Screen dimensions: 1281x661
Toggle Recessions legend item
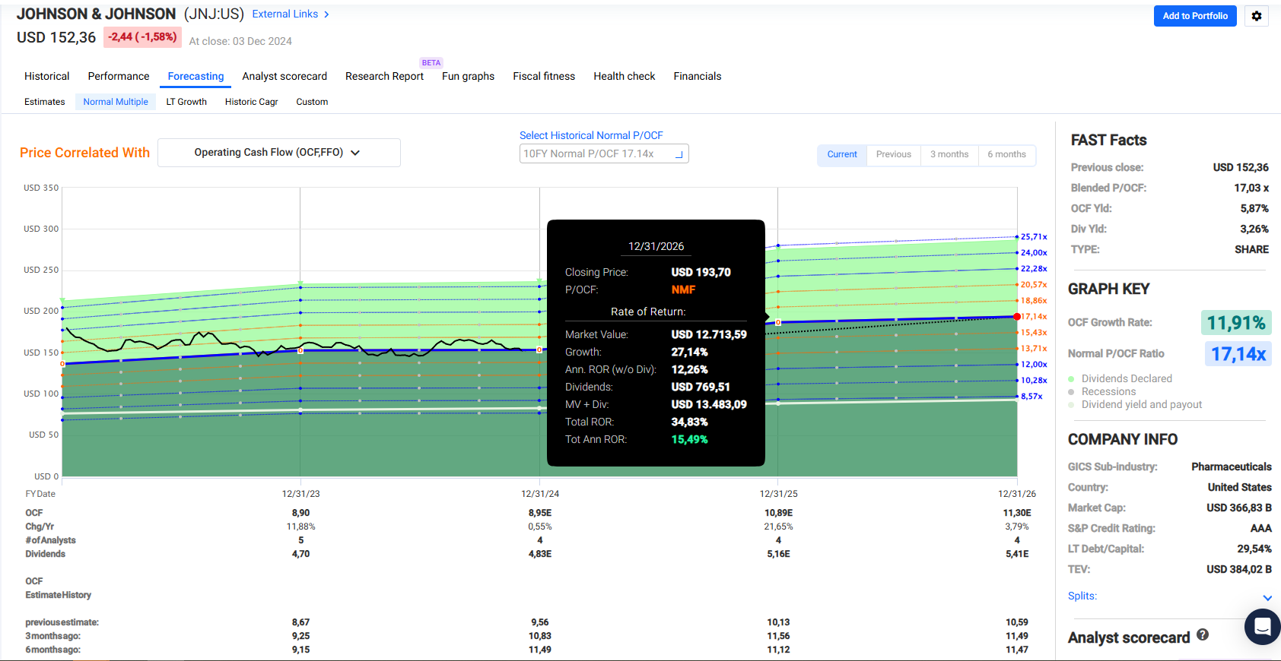[1108, 391]
